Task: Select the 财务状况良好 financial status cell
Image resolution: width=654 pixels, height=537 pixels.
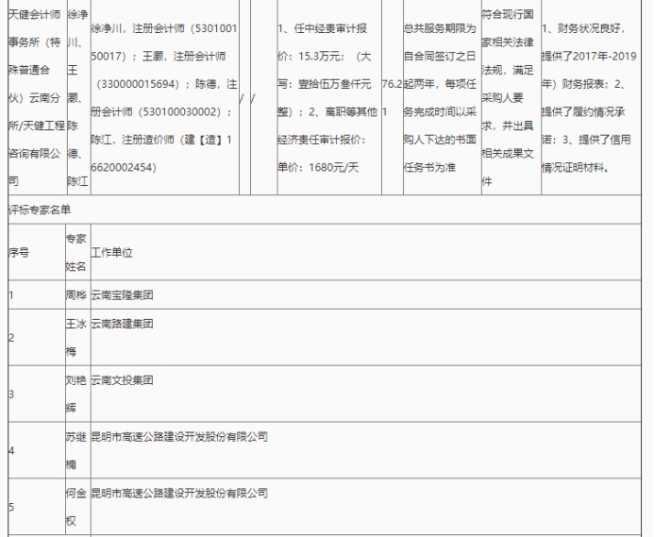Action: point(595,97)
